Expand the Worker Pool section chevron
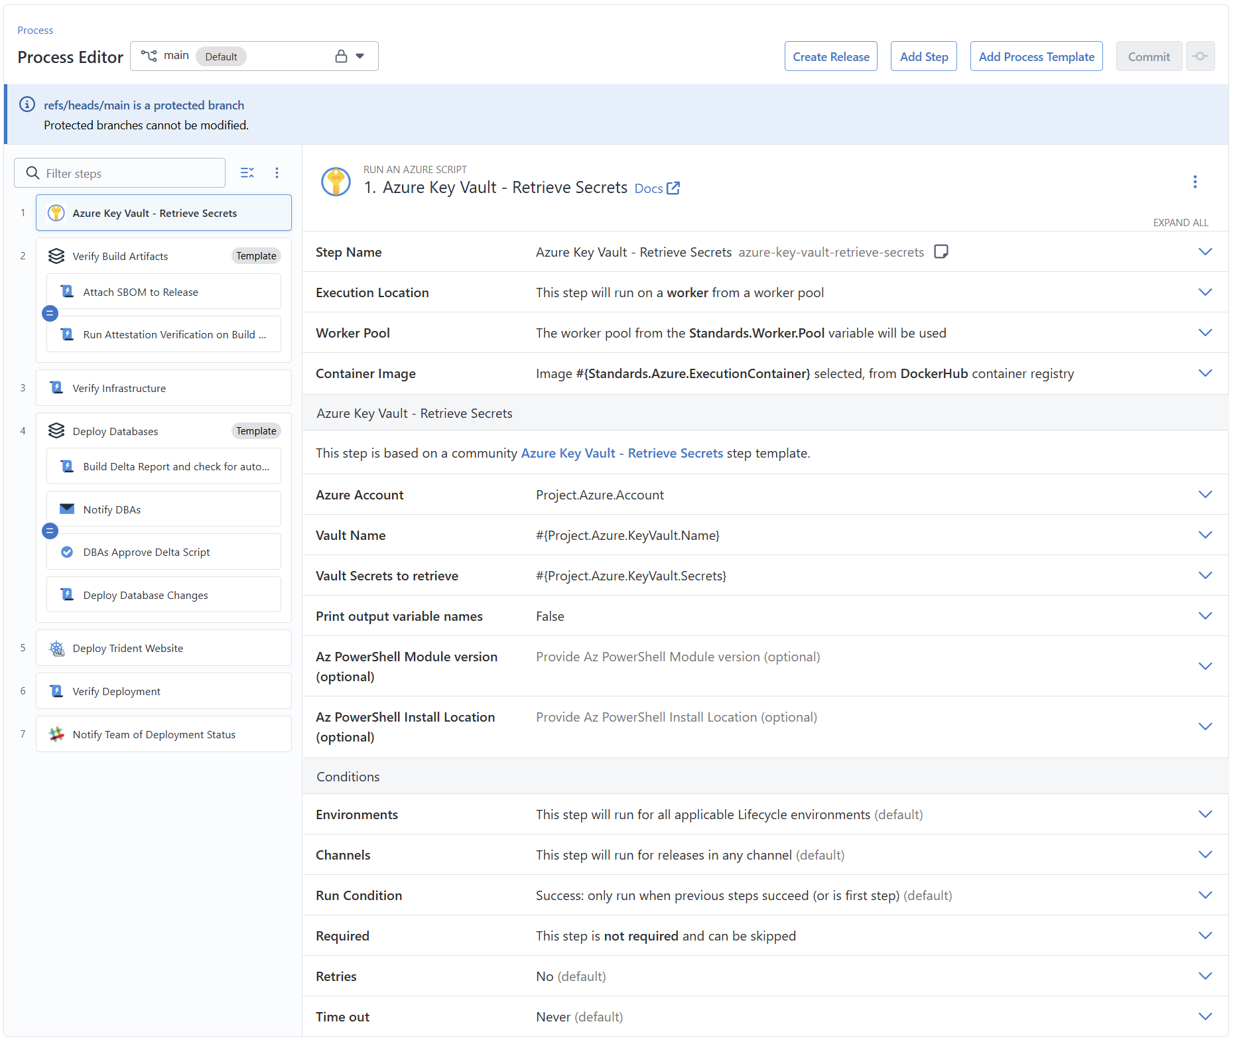This screenshot has height=1042, width=1243. (1205, 332)
